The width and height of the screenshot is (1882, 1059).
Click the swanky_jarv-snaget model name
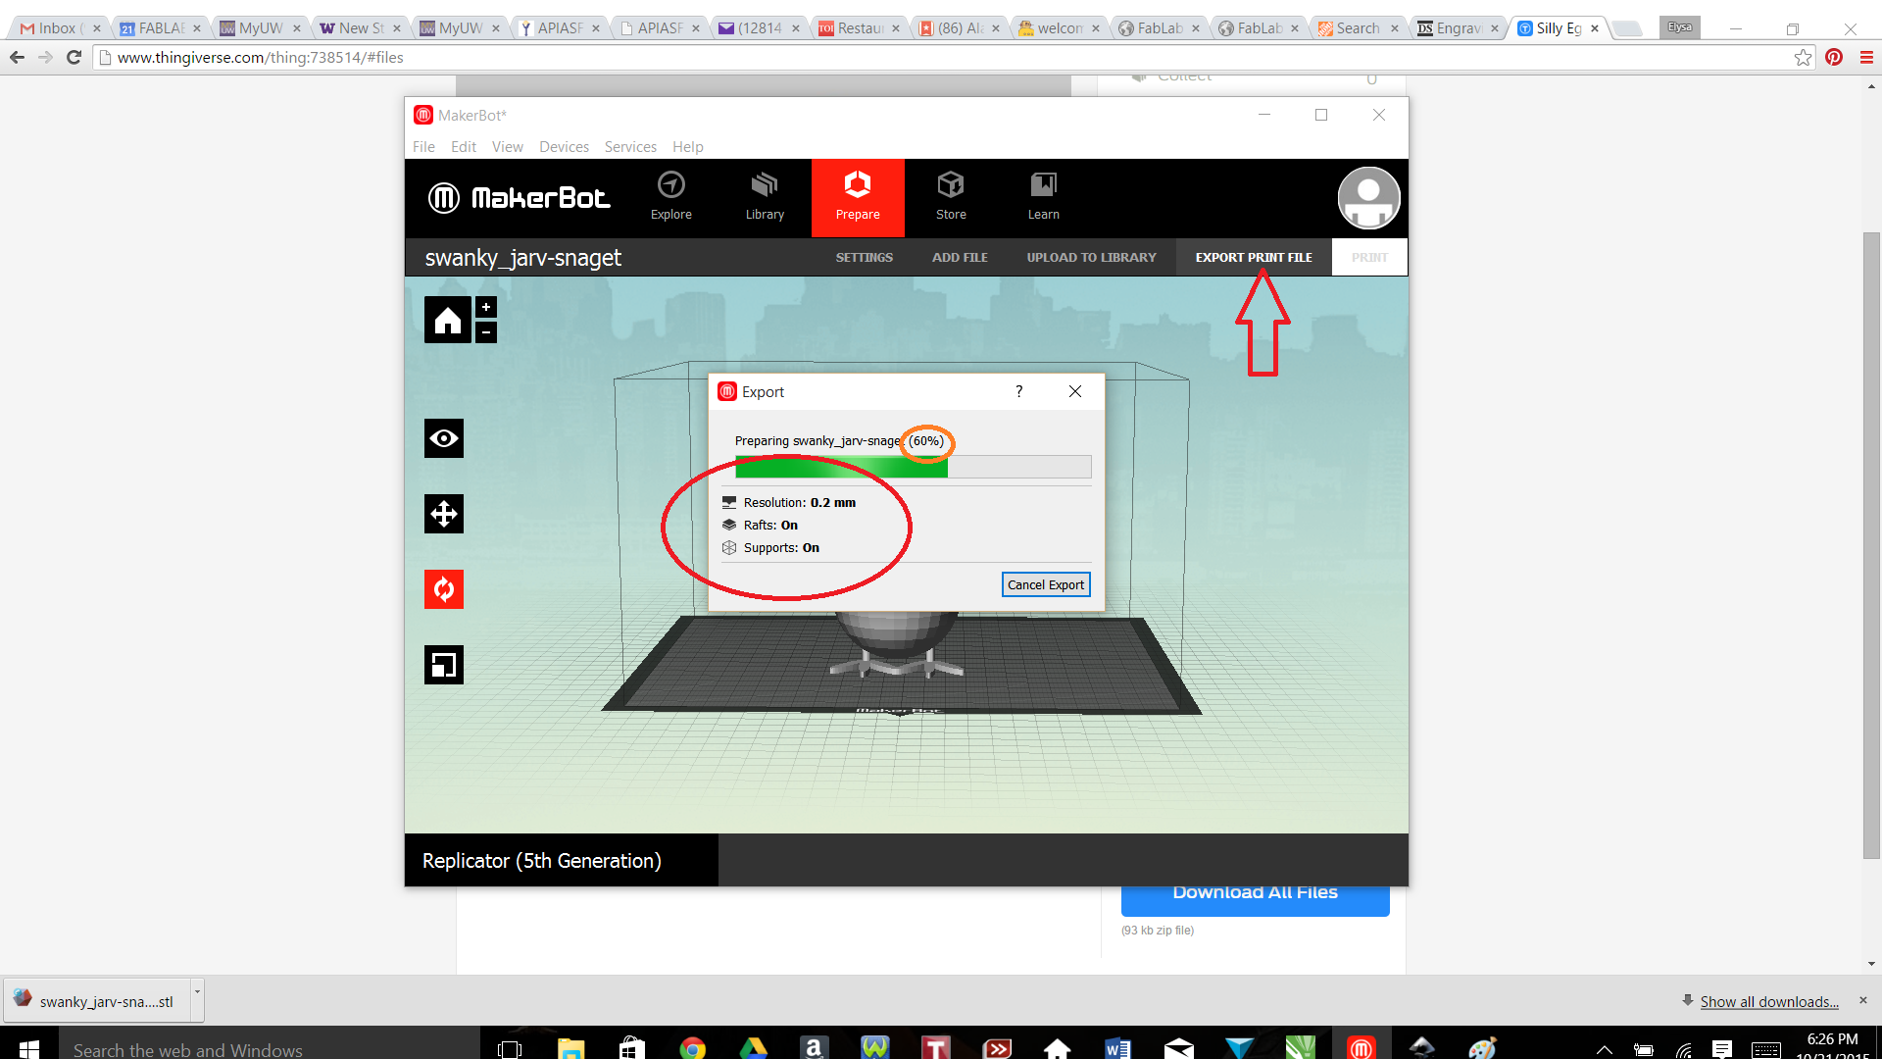tap(523, 258)
